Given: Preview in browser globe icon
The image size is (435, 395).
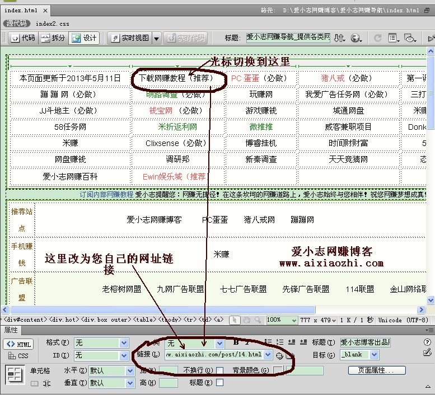Looking at the screenshot, I should (x=356, y=38).
